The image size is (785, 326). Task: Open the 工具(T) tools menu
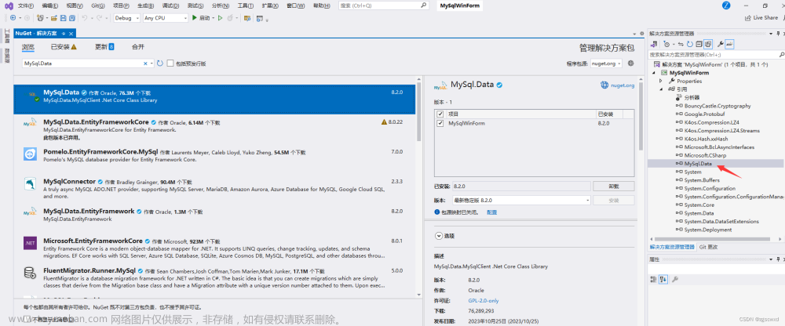[245, 5]
